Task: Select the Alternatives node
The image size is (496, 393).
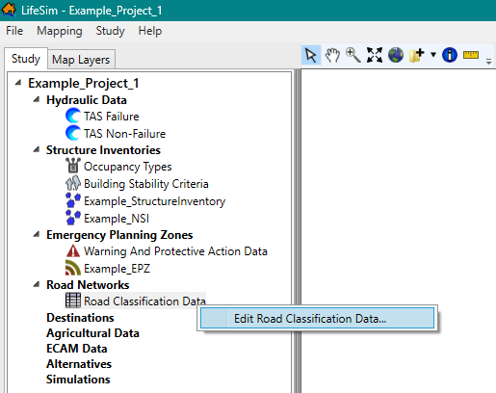Action: pos(79,364)
